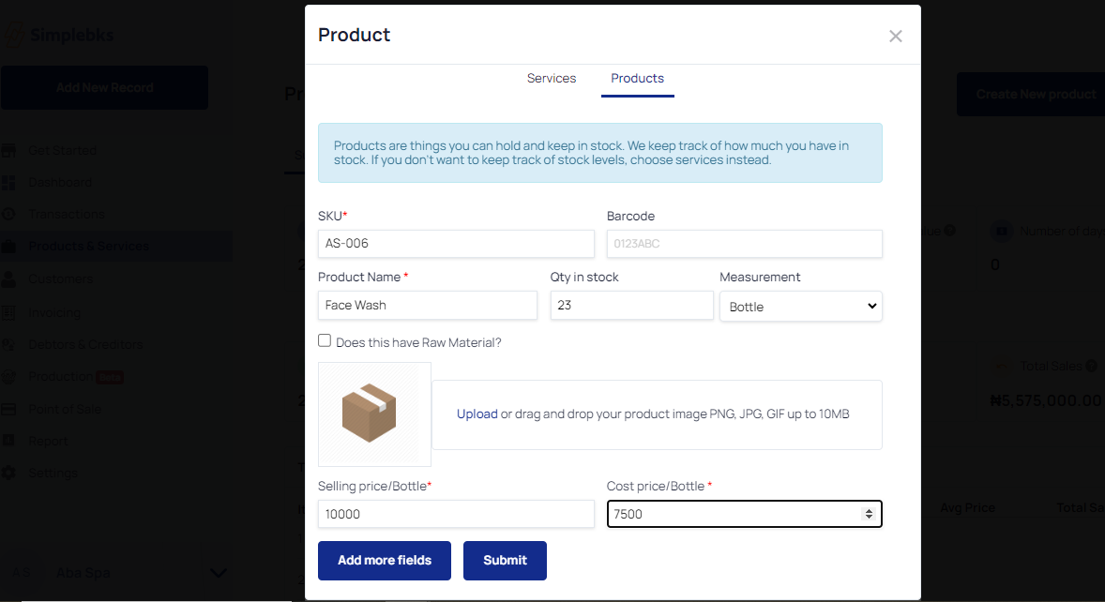Close the Product dialog with the X

pos(895,36)
